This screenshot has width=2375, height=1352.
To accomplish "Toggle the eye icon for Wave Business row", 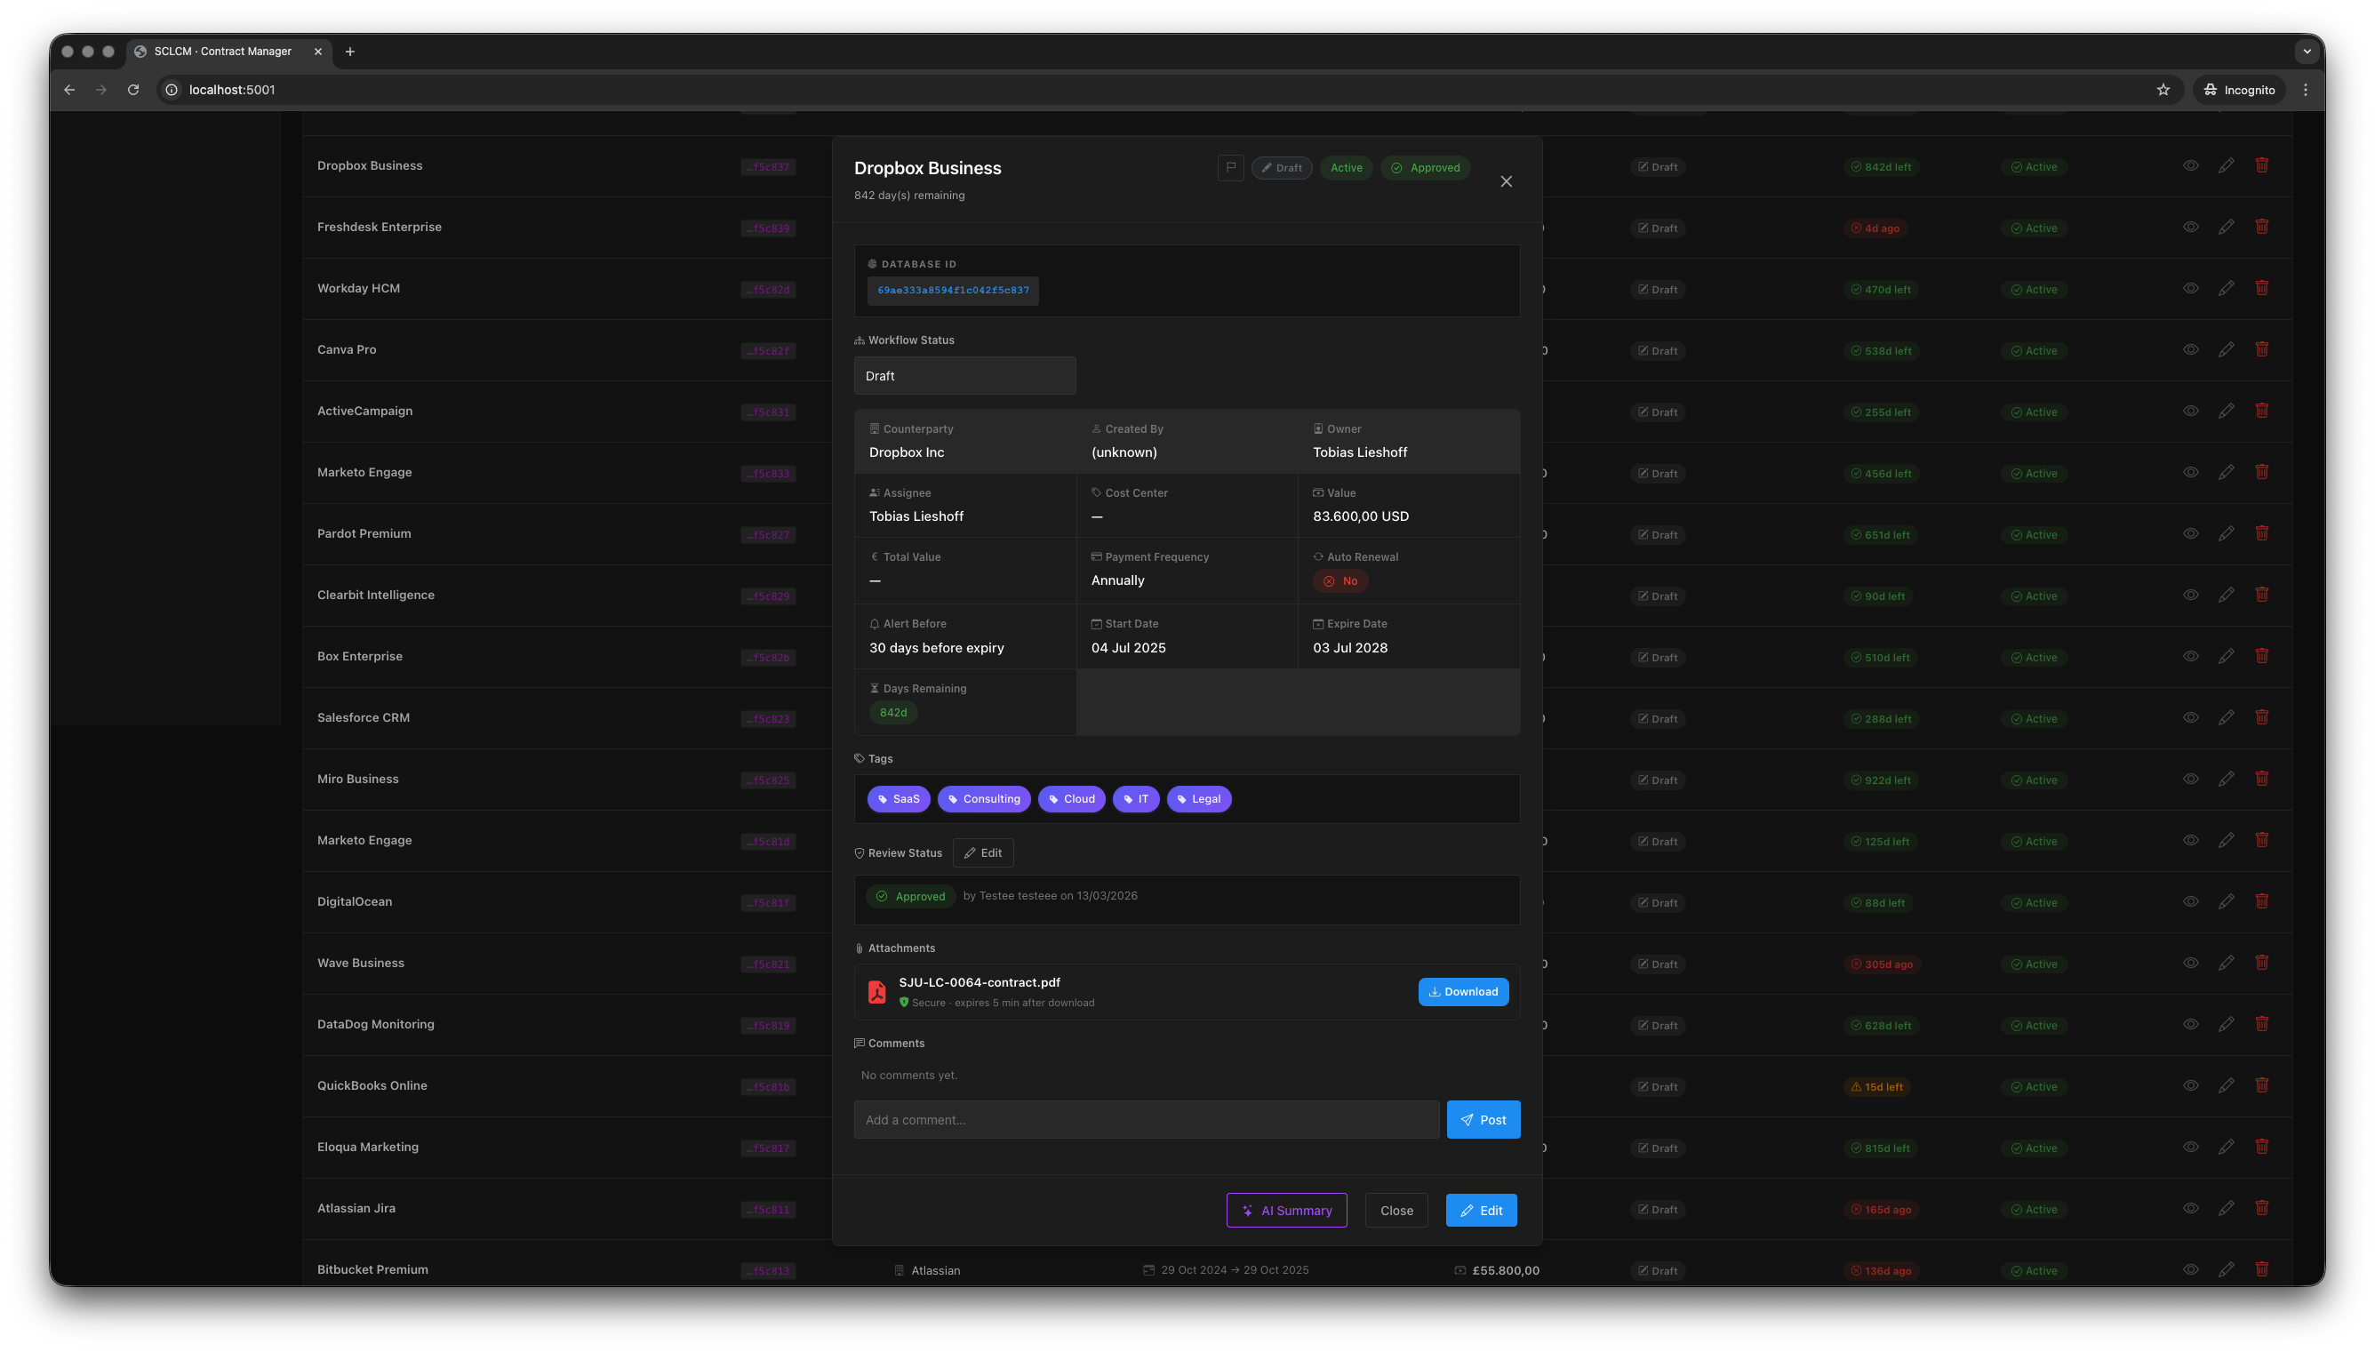I will click(x=2190, y=963).
